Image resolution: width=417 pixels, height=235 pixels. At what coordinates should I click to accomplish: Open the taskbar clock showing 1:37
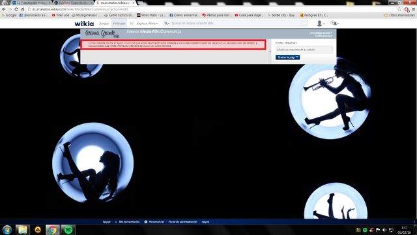click(404, 230)
